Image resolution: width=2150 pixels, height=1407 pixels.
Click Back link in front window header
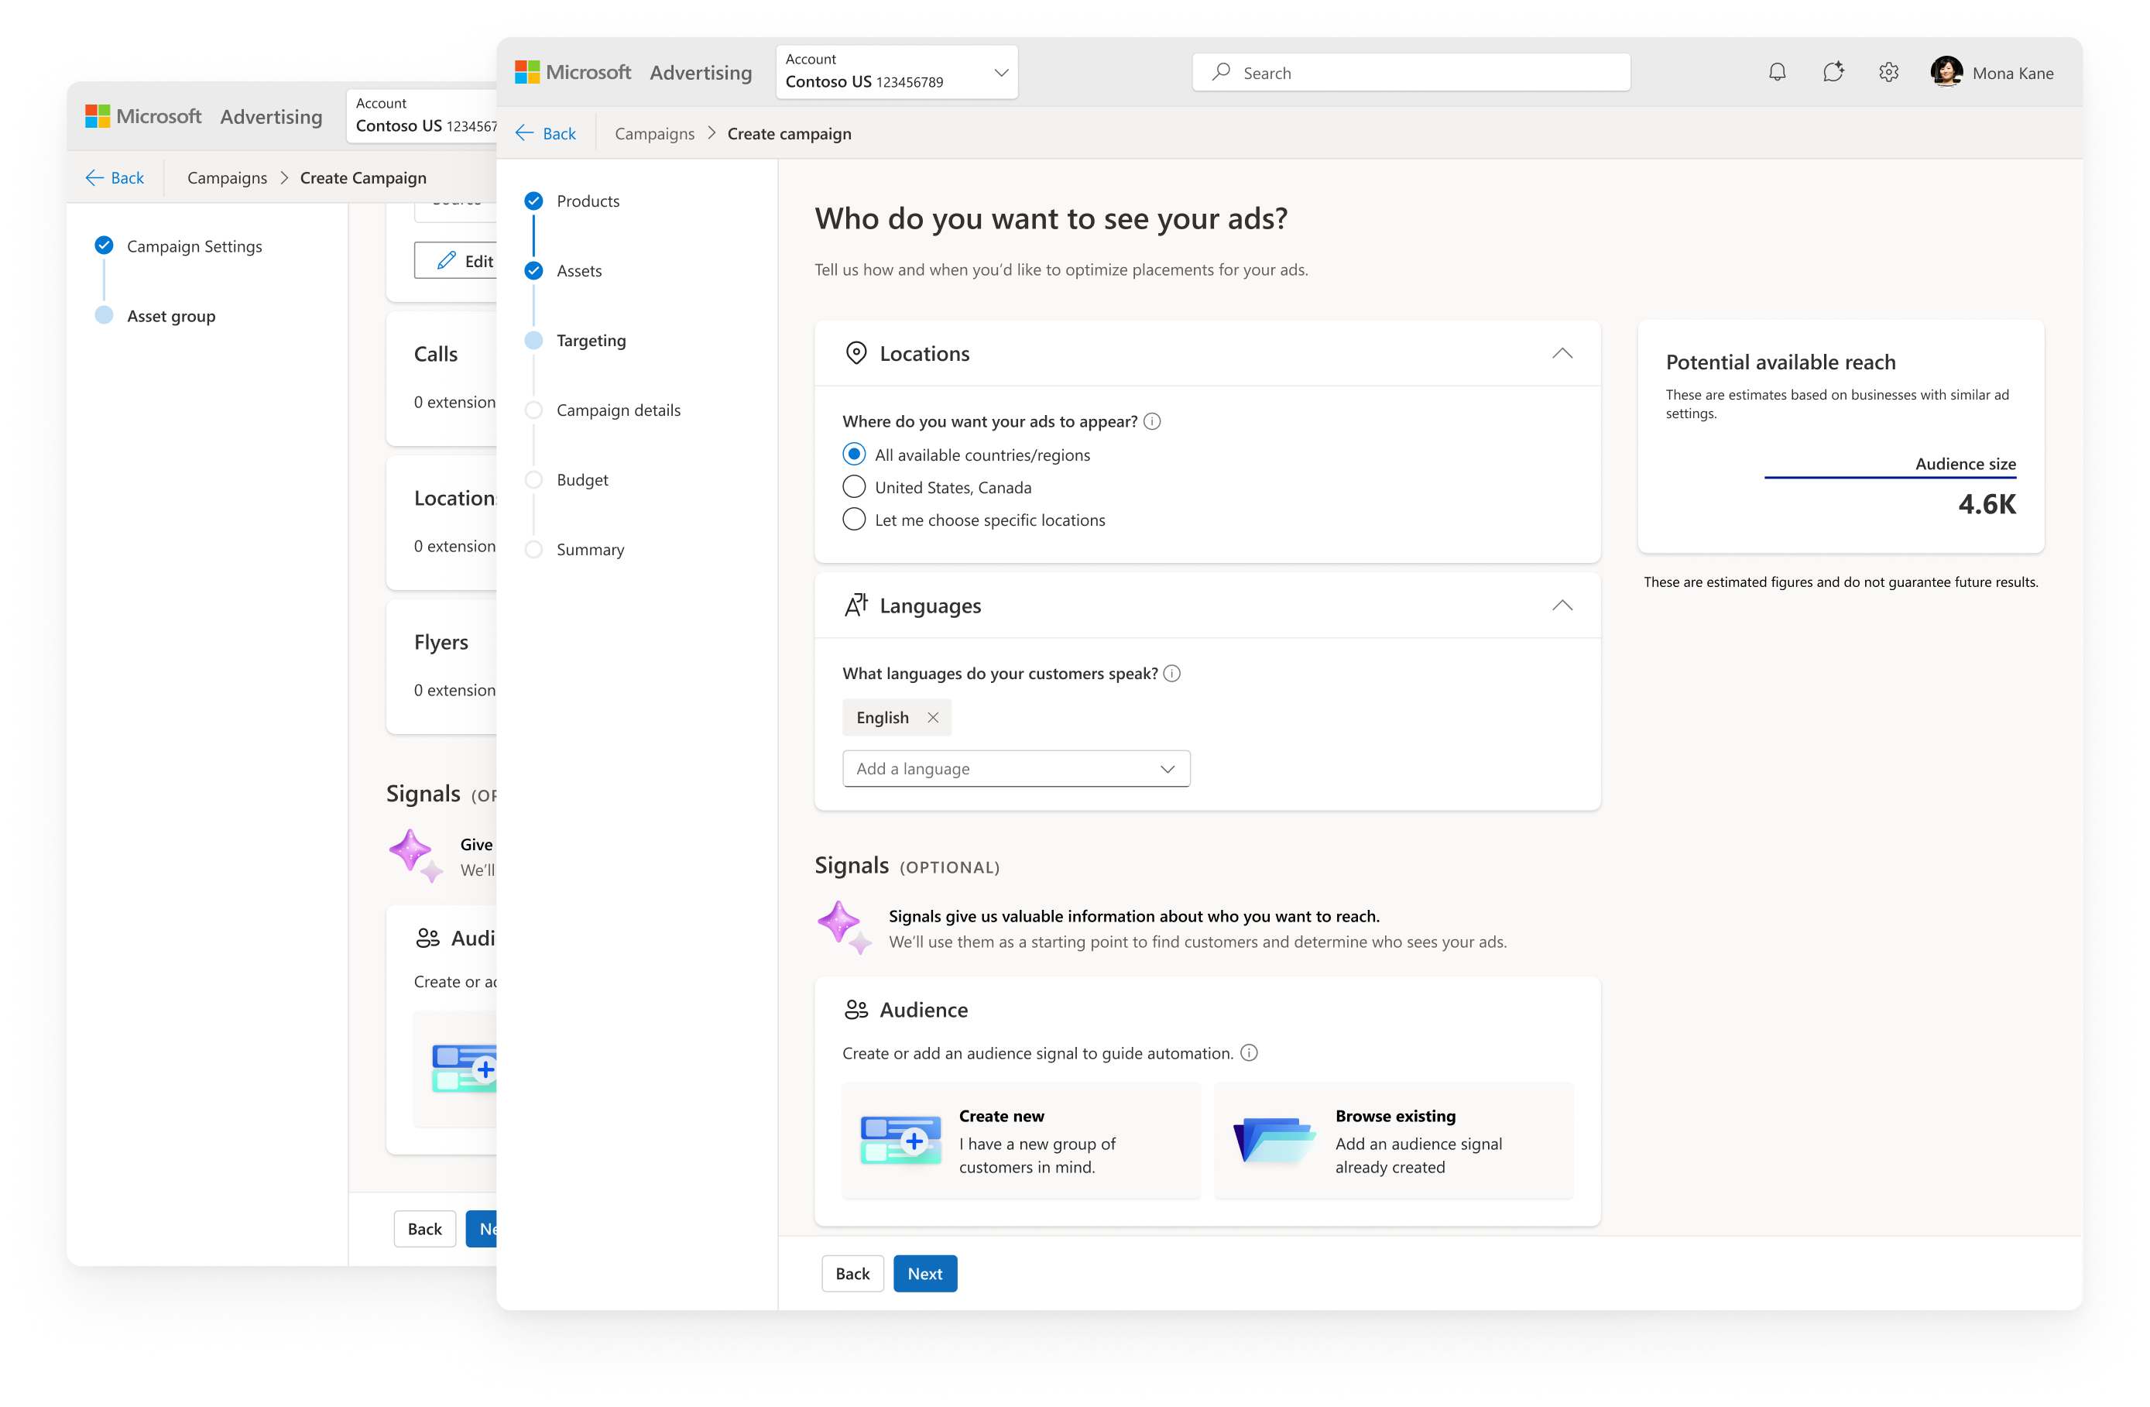559,134
